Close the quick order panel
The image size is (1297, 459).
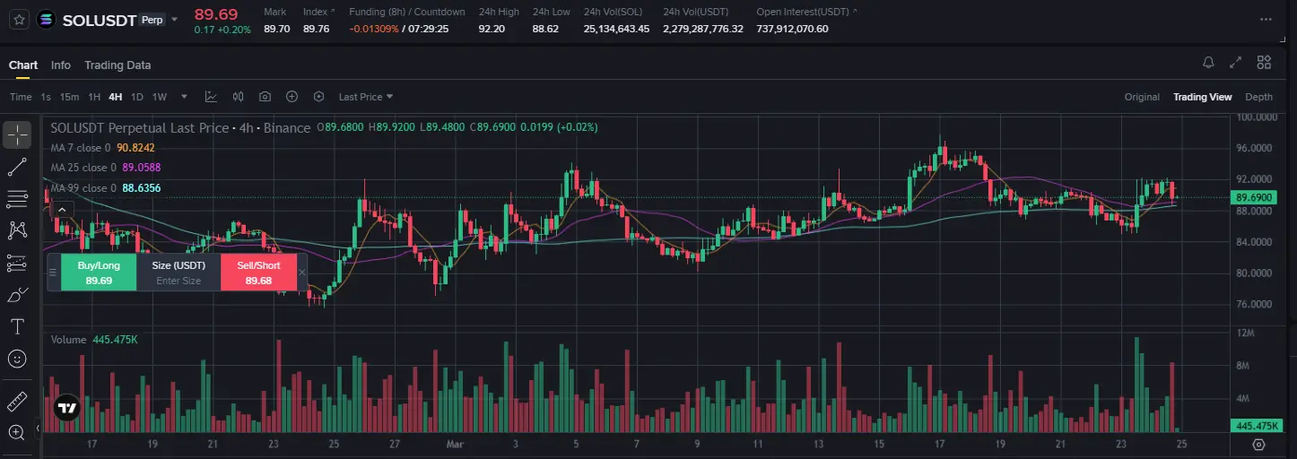coord(302,273)
